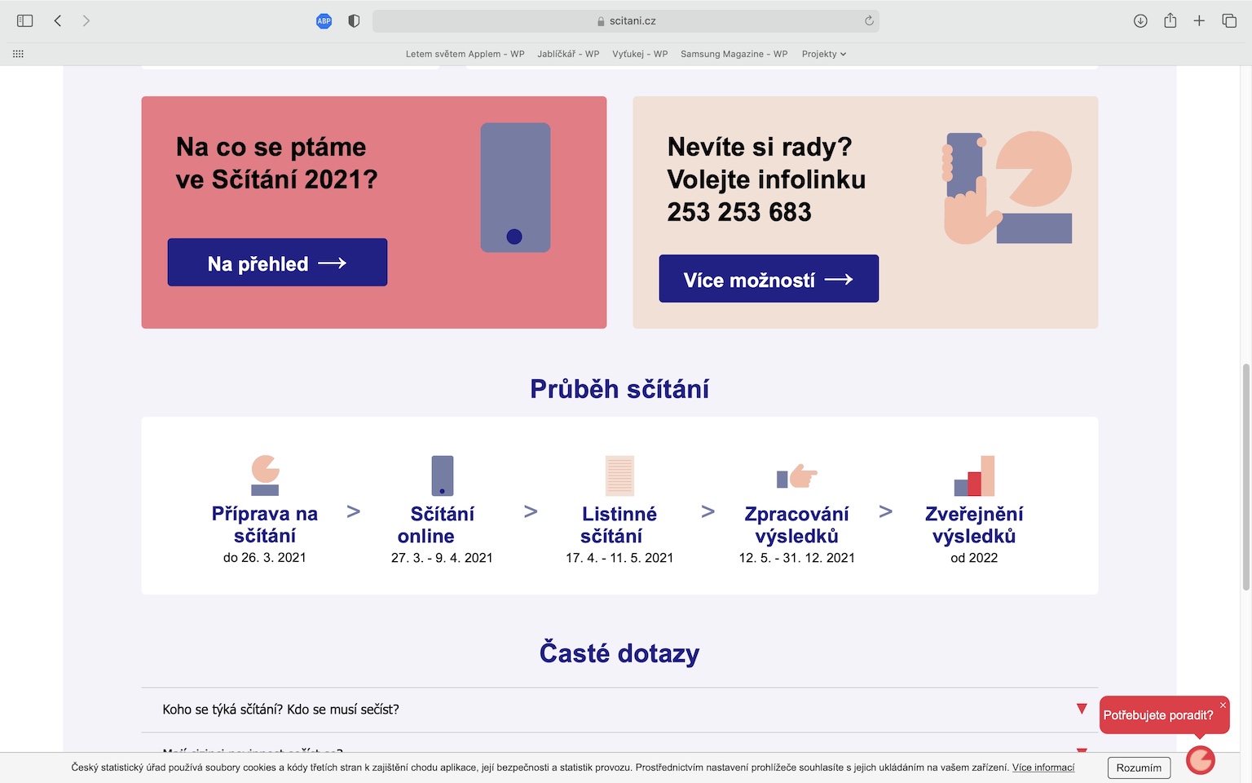
Task: Click the scitani.cz address bar
Action: (625, 20)
